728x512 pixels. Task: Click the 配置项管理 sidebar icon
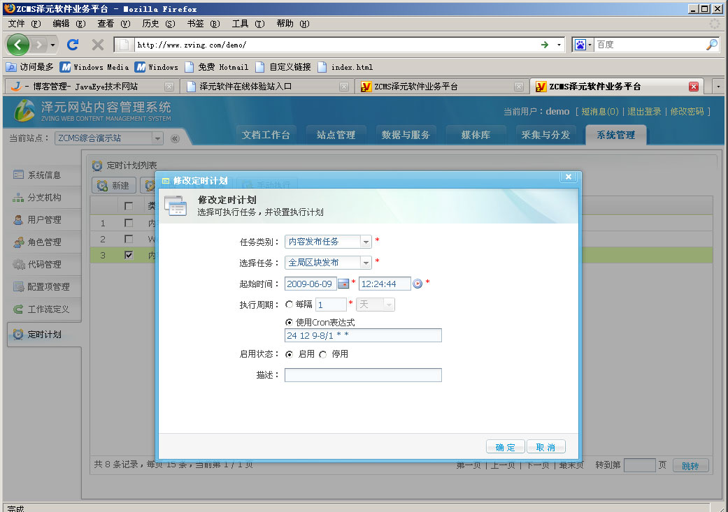[19, 286]
